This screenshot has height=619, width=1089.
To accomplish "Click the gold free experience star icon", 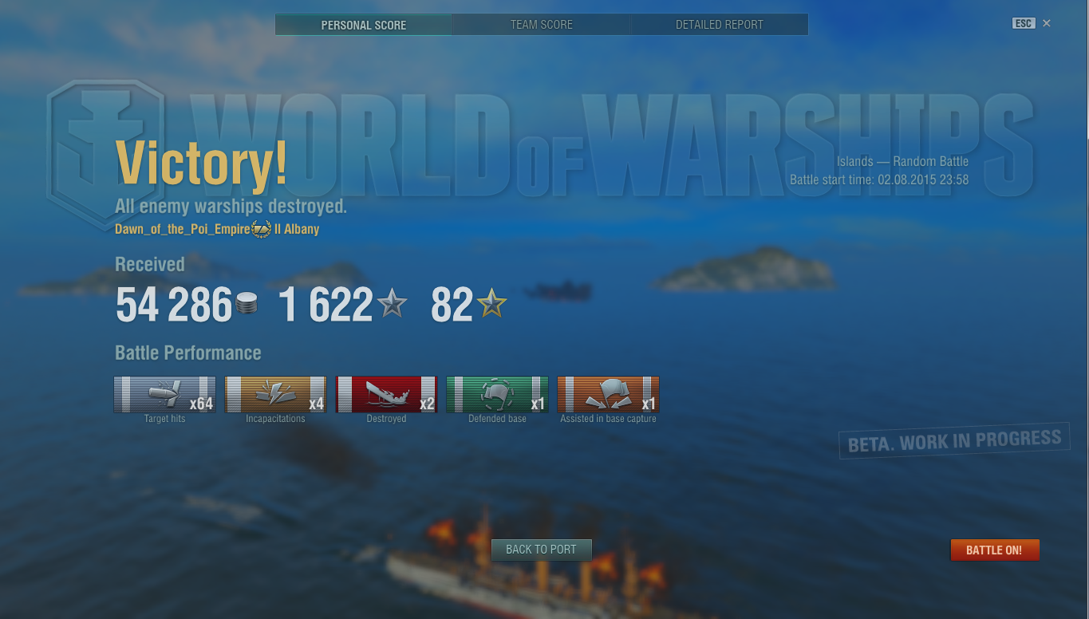I will 491,304.
